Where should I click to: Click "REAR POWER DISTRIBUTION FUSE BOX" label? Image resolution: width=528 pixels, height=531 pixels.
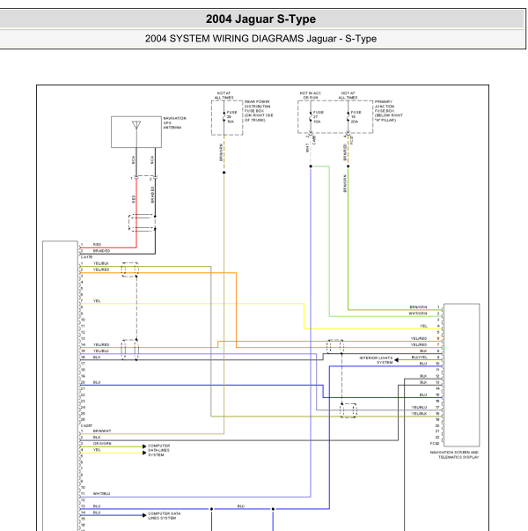259,111
